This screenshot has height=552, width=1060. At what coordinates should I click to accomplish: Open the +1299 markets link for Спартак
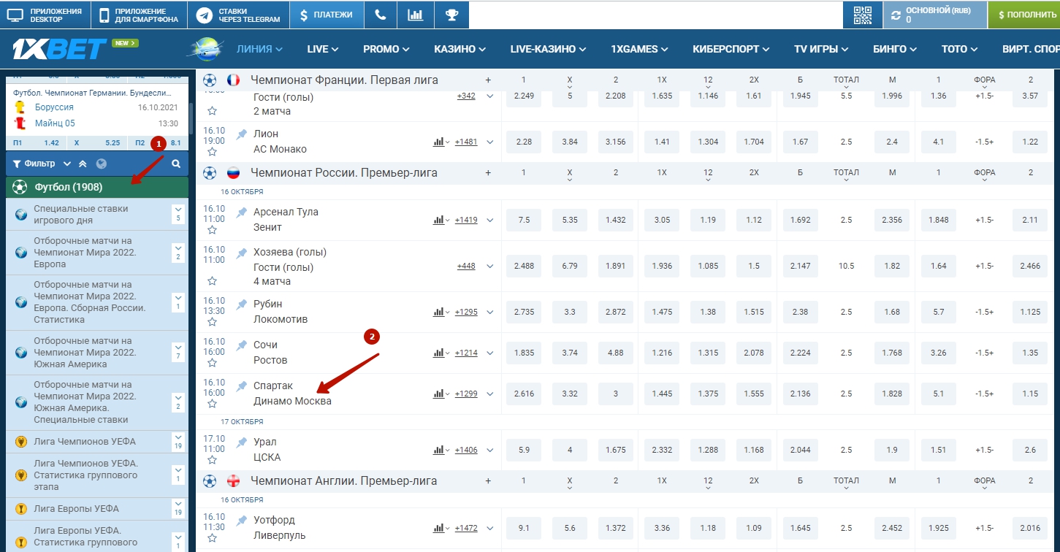click(466, 394)
